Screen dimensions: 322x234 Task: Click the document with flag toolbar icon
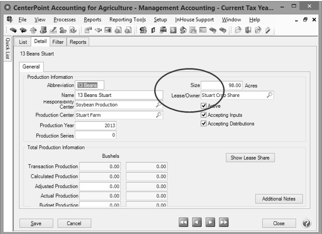coord(88,30)
